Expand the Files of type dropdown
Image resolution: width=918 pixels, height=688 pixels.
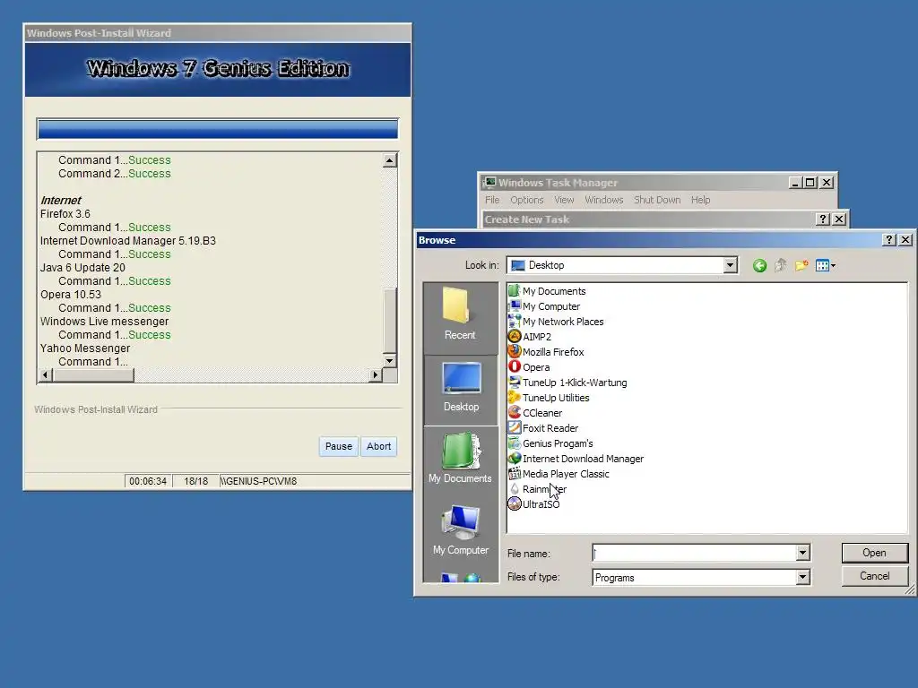802,578
